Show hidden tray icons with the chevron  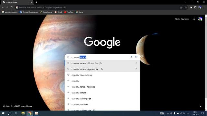pyautogui.click(x=168, y=113)
